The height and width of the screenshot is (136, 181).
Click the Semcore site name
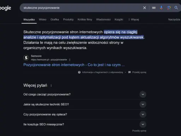pyautogui.click(x=36, y=56)
